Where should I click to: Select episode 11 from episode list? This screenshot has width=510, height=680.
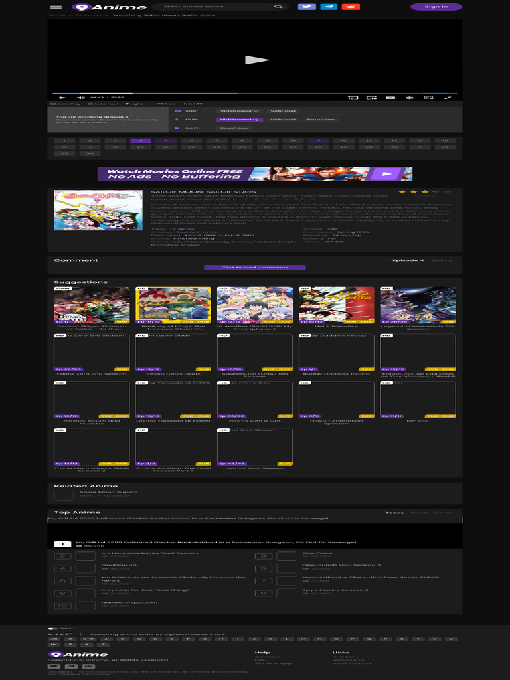(318, 141)
